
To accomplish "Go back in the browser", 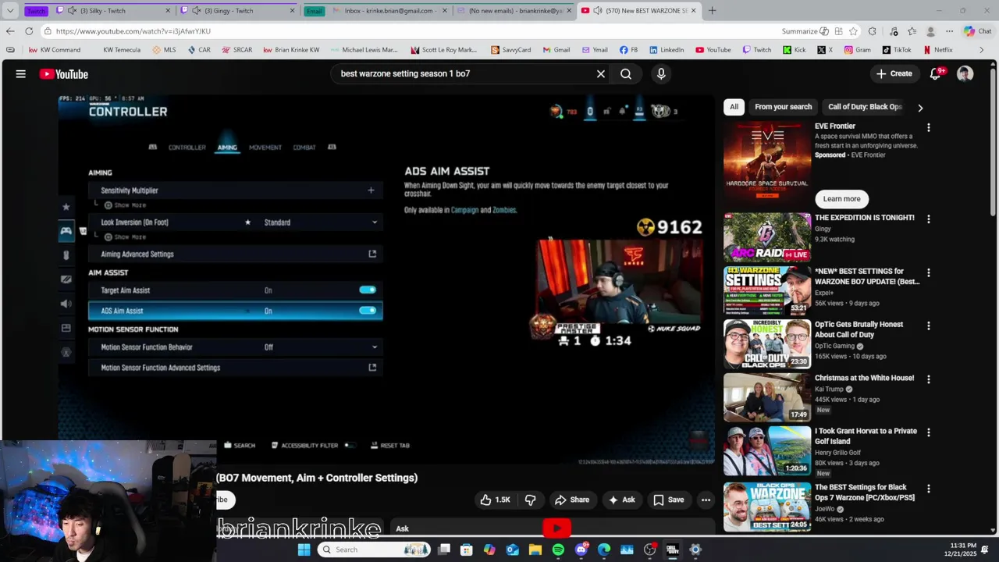I will [9, 31].
